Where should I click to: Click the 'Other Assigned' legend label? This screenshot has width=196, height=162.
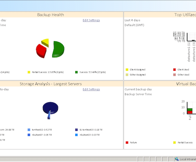point(138,75)
